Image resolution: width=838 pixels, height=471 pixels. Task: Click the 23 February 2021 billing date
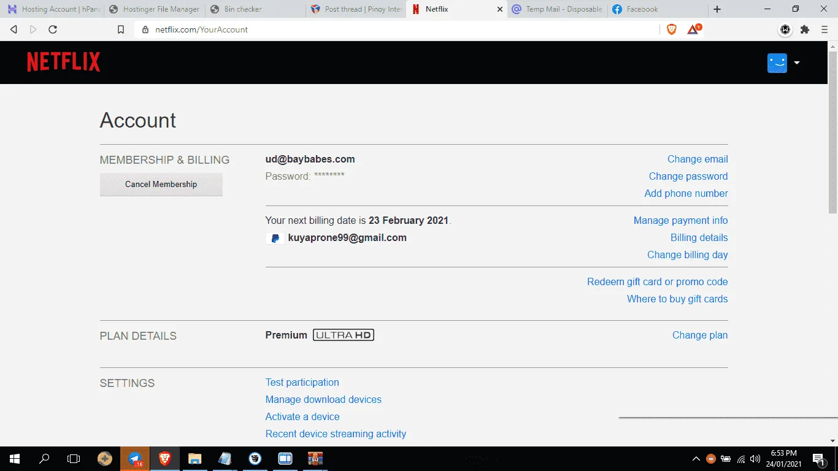tap(409, 221)
